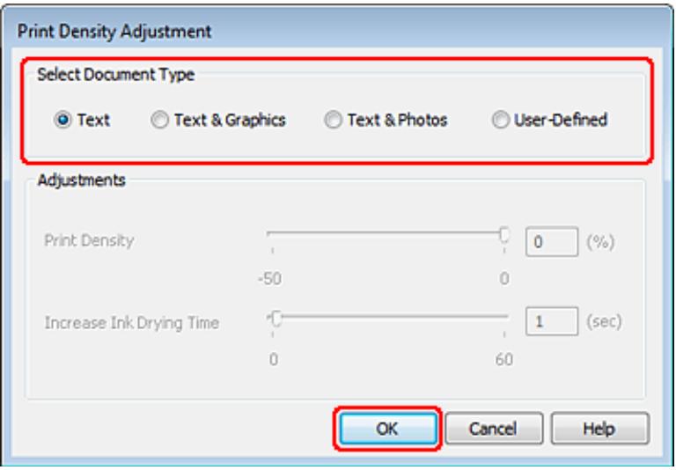Select the Text & Photos option
This screenshot has height=470, width=676.
click(x=333, y=121)
